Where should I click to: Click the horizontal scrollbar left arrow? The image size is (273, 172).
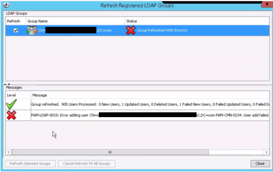(x=8, y=152)
